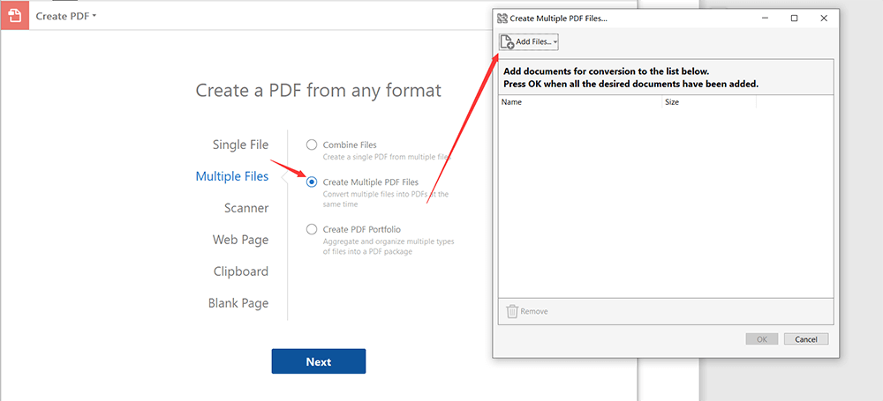Sort the file list by Name column
This screenshot has height=401, width=883.
(x=579, y=102)
